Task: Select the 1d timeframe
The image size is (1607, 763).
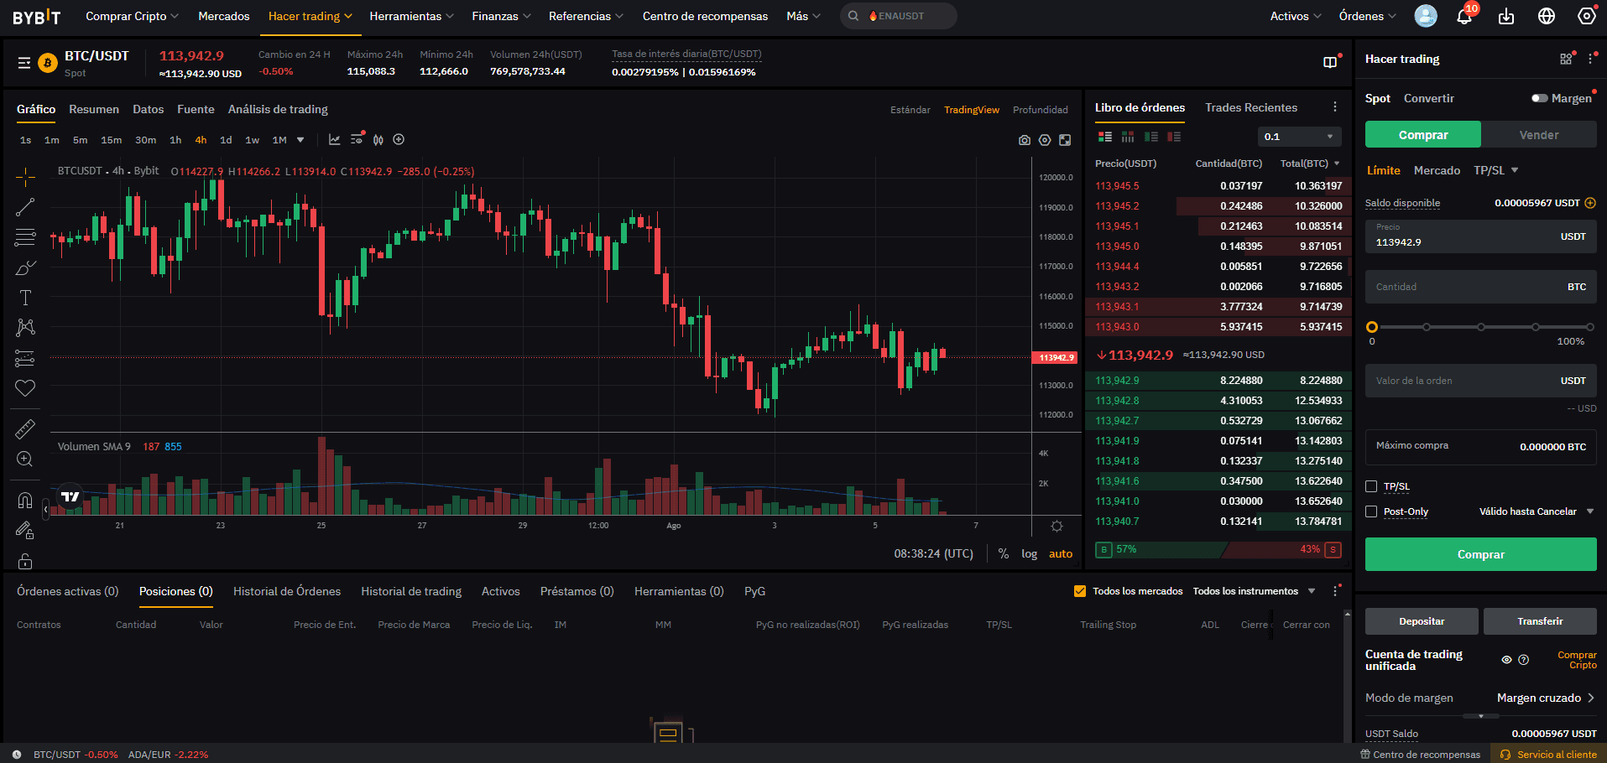Action: pos(226,140)
